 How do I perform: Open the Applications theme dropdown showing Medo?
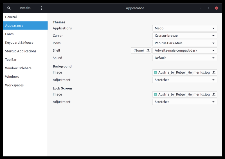pyautogui.click(x=184, y=28)
